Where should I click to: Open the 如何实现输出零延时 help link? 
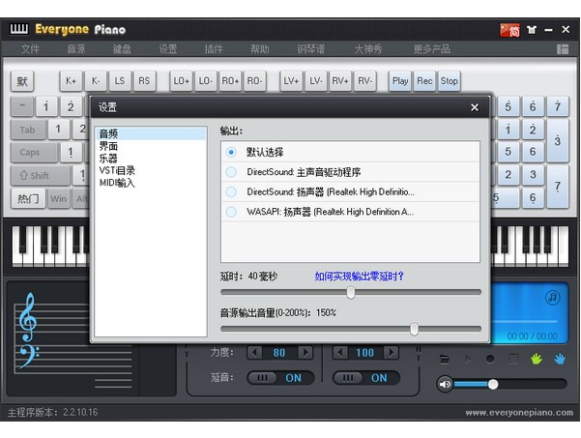[359, 276]
